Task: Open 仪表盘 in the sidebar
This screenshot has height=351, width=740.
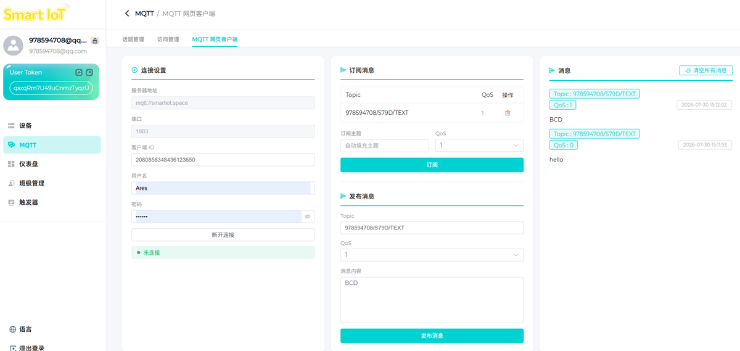Action: pyautogui.click(x=52, y=164)
